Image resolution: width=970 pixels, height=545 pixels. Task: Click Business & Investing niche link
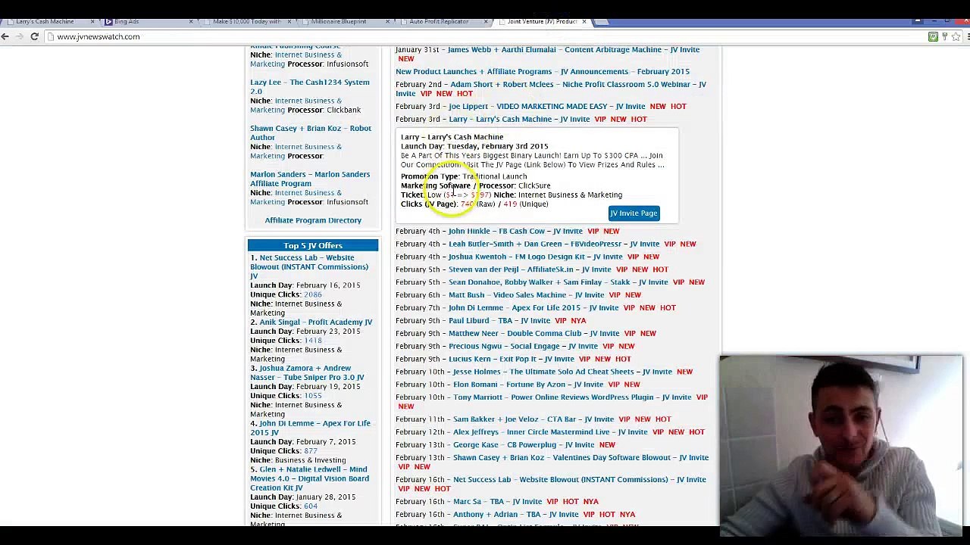pos(310,461)
